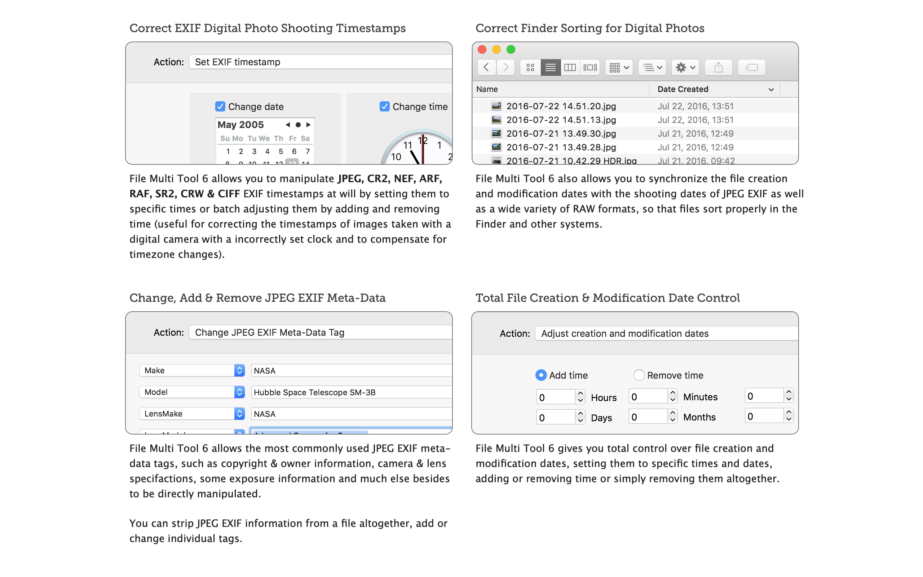Open the Adjust creation and modification dates dropdown
923x577 pixels.
pos(666,334)
